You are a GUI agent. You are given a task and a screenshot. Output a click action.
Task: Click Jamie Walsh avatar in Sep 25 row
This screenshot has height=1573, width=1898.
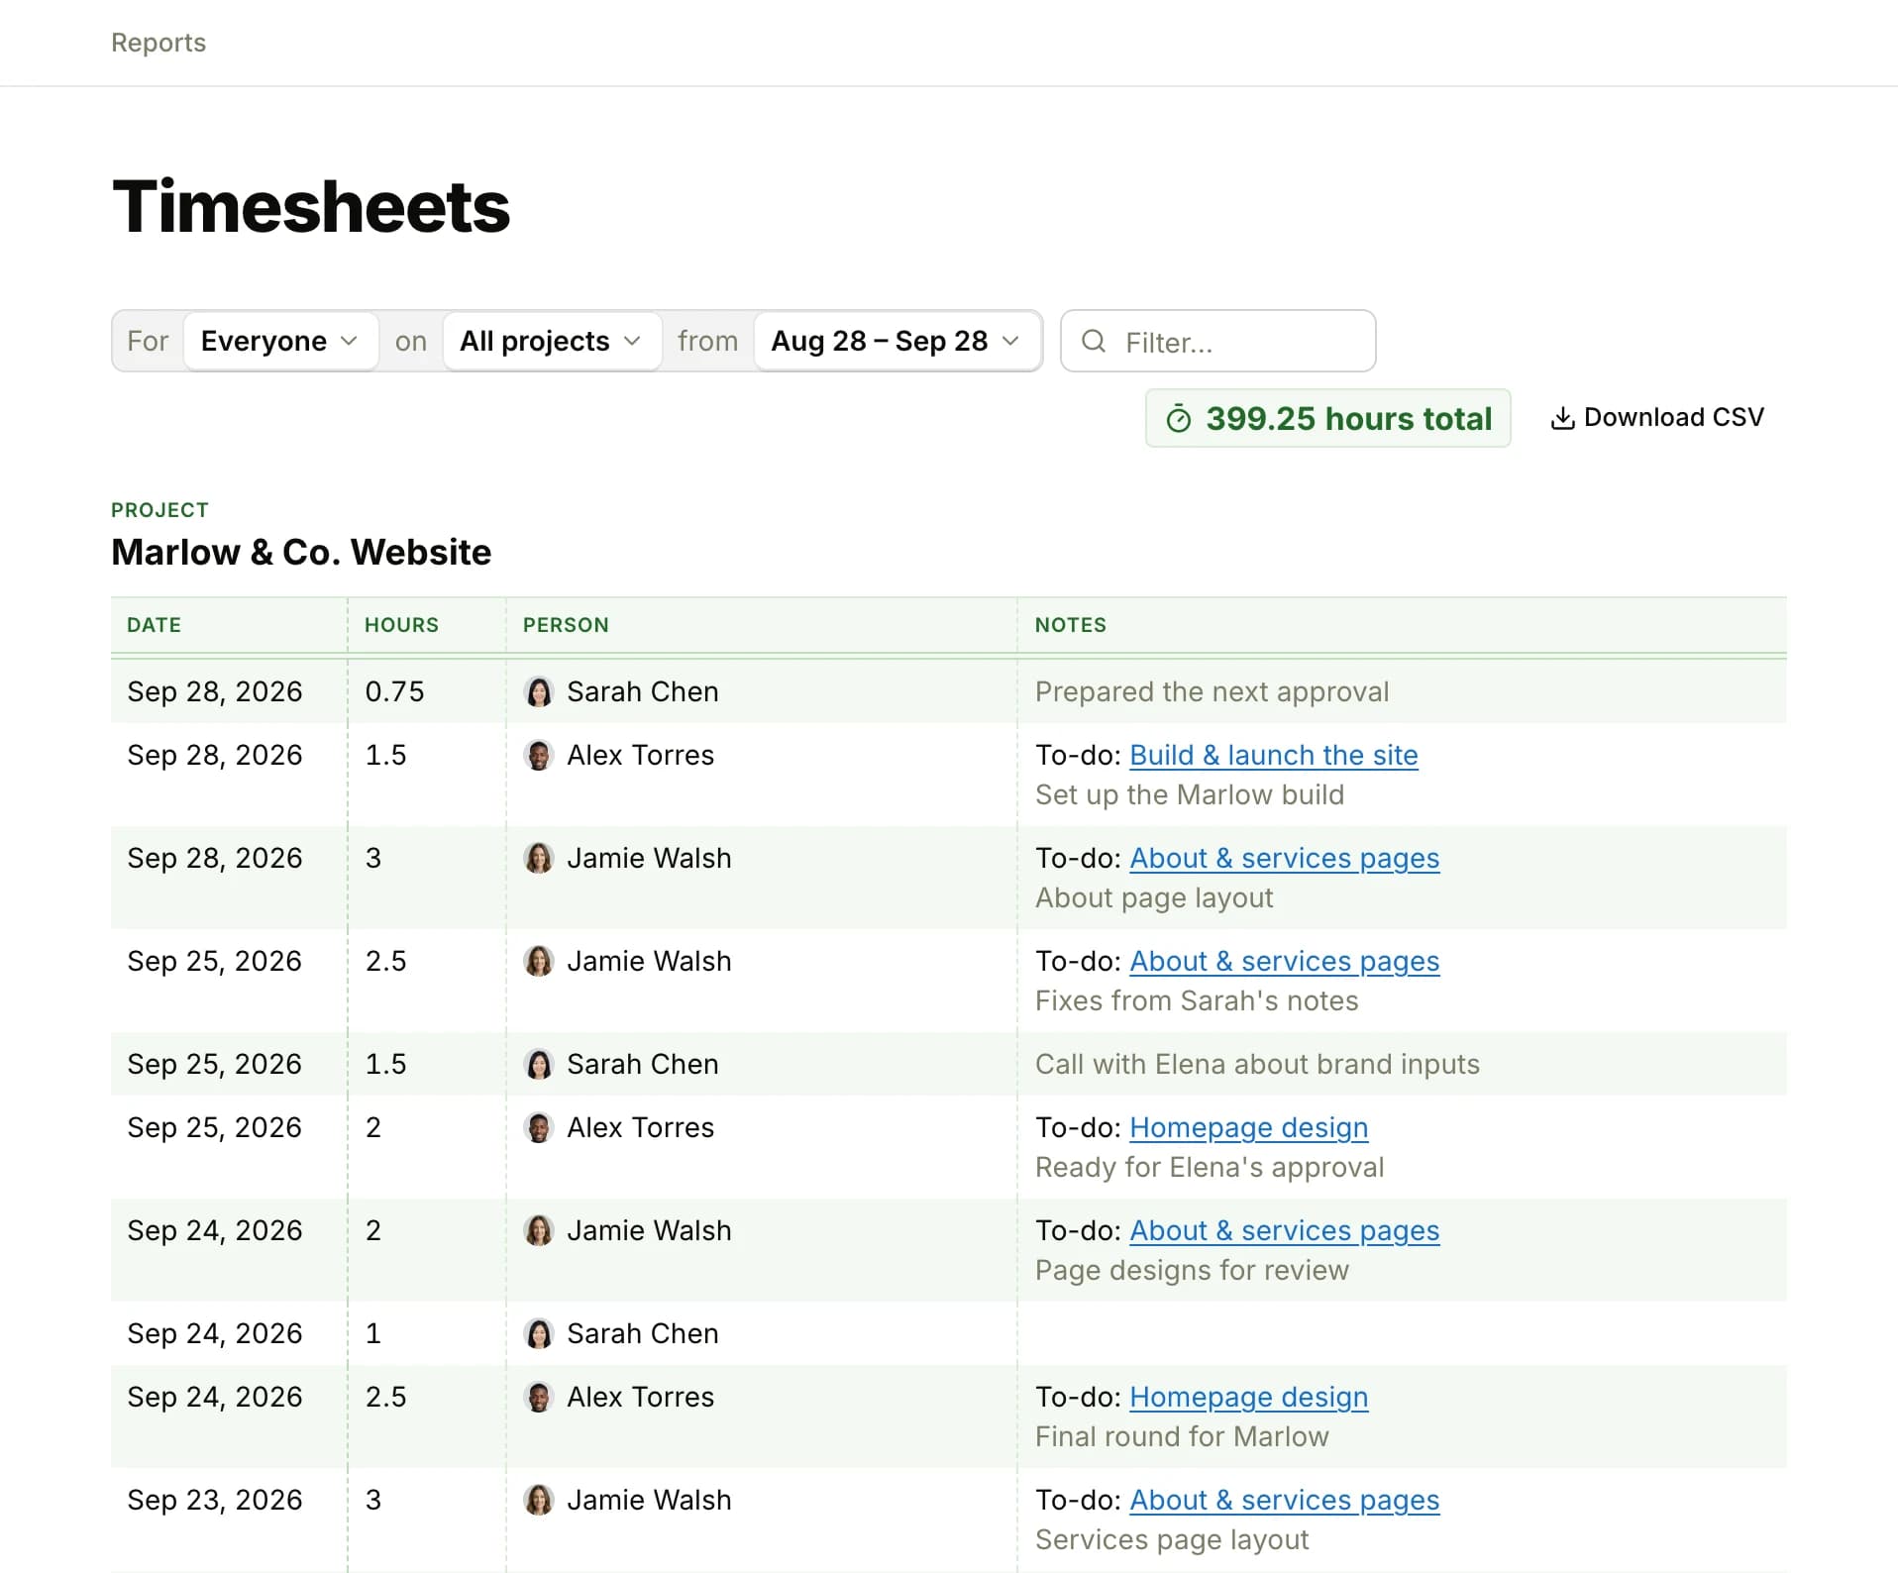[539, 961]
